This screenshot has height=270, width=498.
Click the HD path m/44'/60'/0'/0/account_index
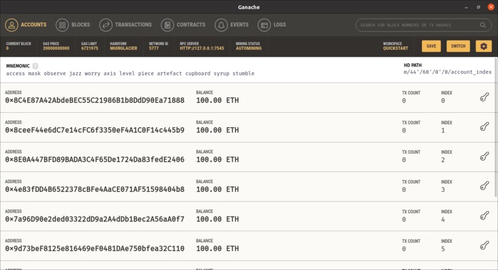tap(447, 72)
